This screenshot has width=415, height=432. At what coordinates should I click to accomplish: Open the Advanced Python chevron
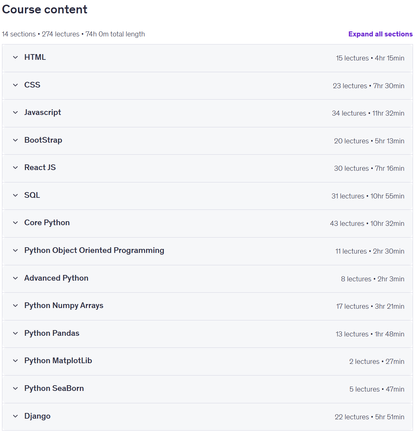(15, 278)
